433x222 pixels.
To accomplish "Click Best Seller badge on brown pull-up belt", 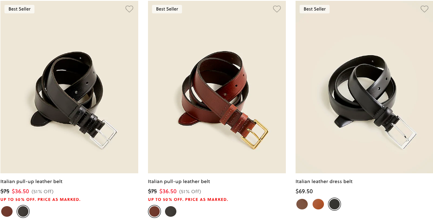I will tap(167, 9).
